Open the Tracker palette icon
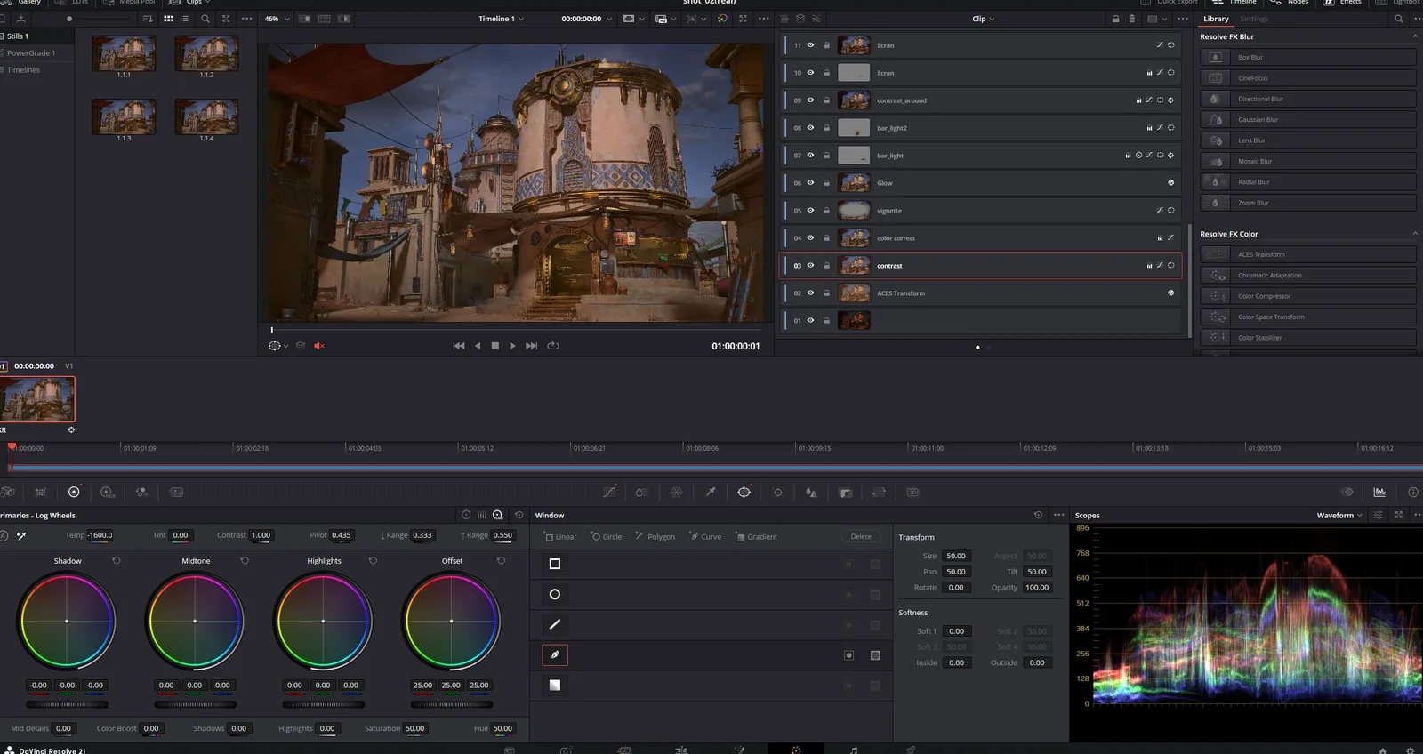The image size is (1423, 754). click(778, 492)
